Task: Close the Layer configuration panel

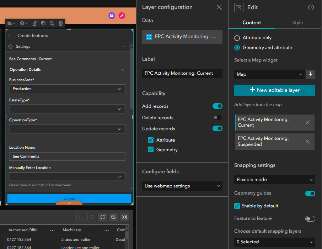Action: point(219,7)
